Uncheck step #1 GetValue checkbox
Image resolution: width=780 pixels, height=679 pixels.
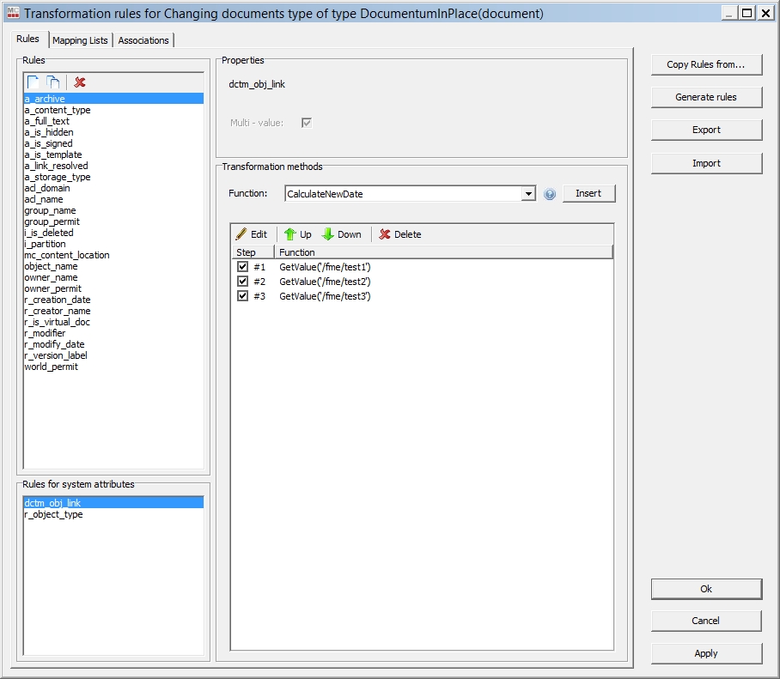click(x=242, y=267)
